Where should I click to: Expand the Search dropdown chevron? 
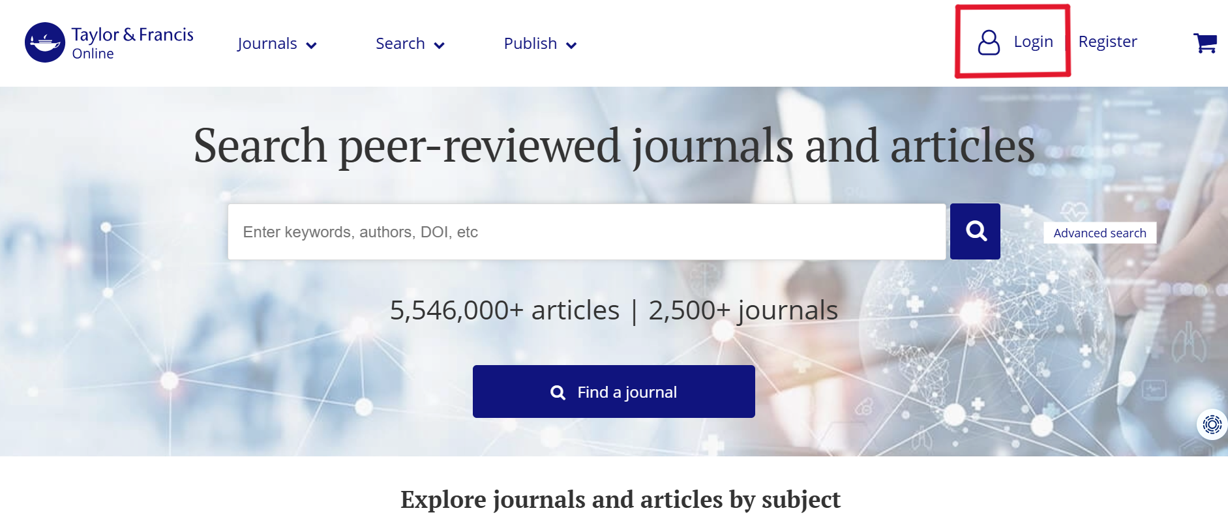(440, 46)
